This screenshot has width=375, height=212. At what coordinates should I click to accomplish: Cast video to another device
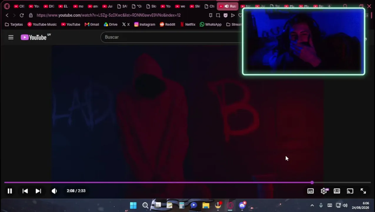click(x=350, y=191)
